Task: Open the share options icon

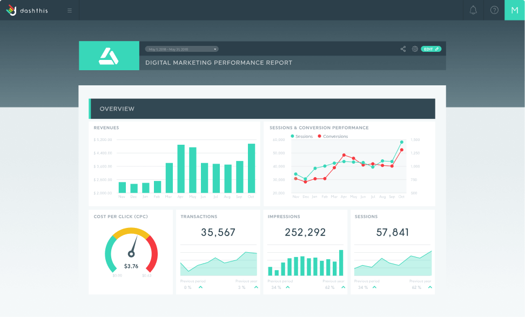Action: (x=403, y=49)
